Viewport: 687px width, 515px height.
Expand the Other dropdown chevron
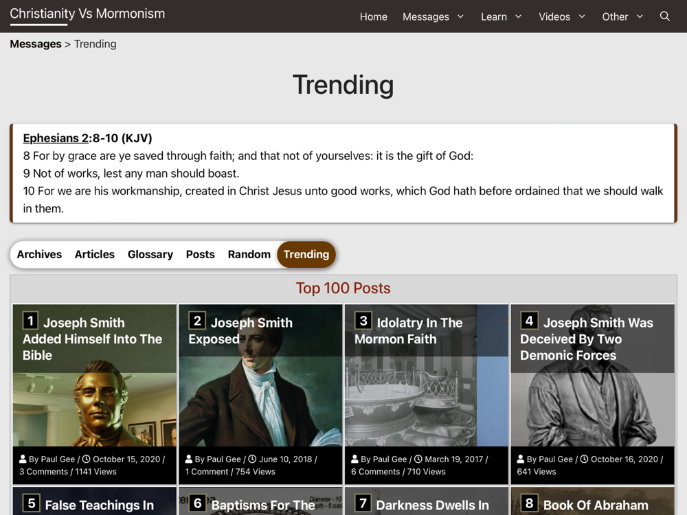coord(640,16)
